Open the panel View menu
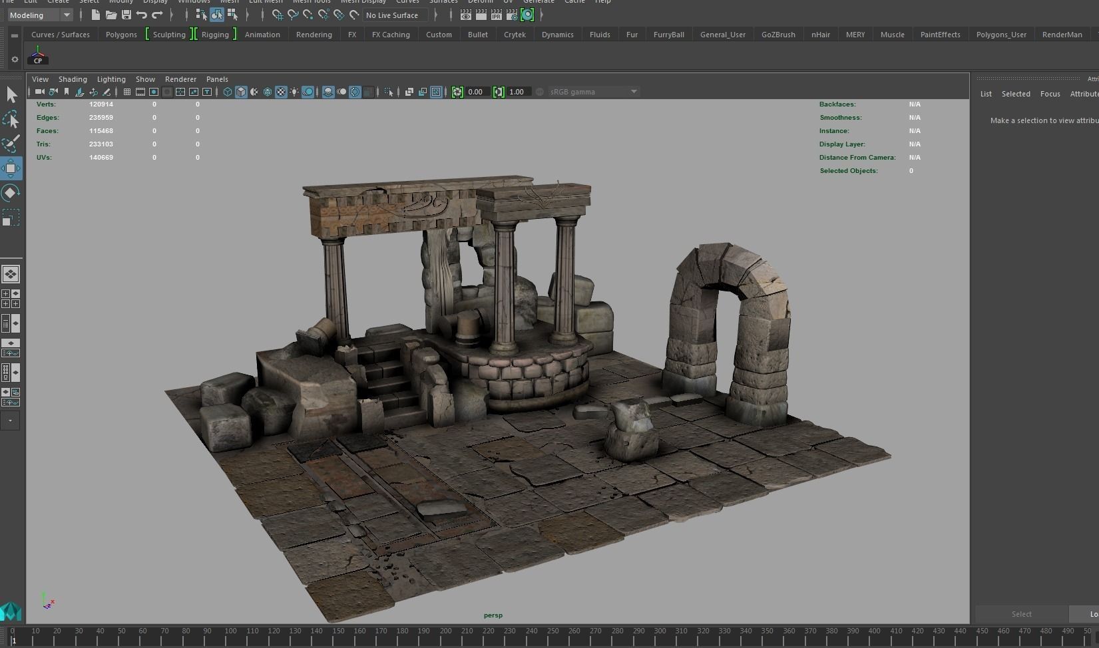Image resolution: width=1099 pixels, height=648 pixels. tap(40, 79)
